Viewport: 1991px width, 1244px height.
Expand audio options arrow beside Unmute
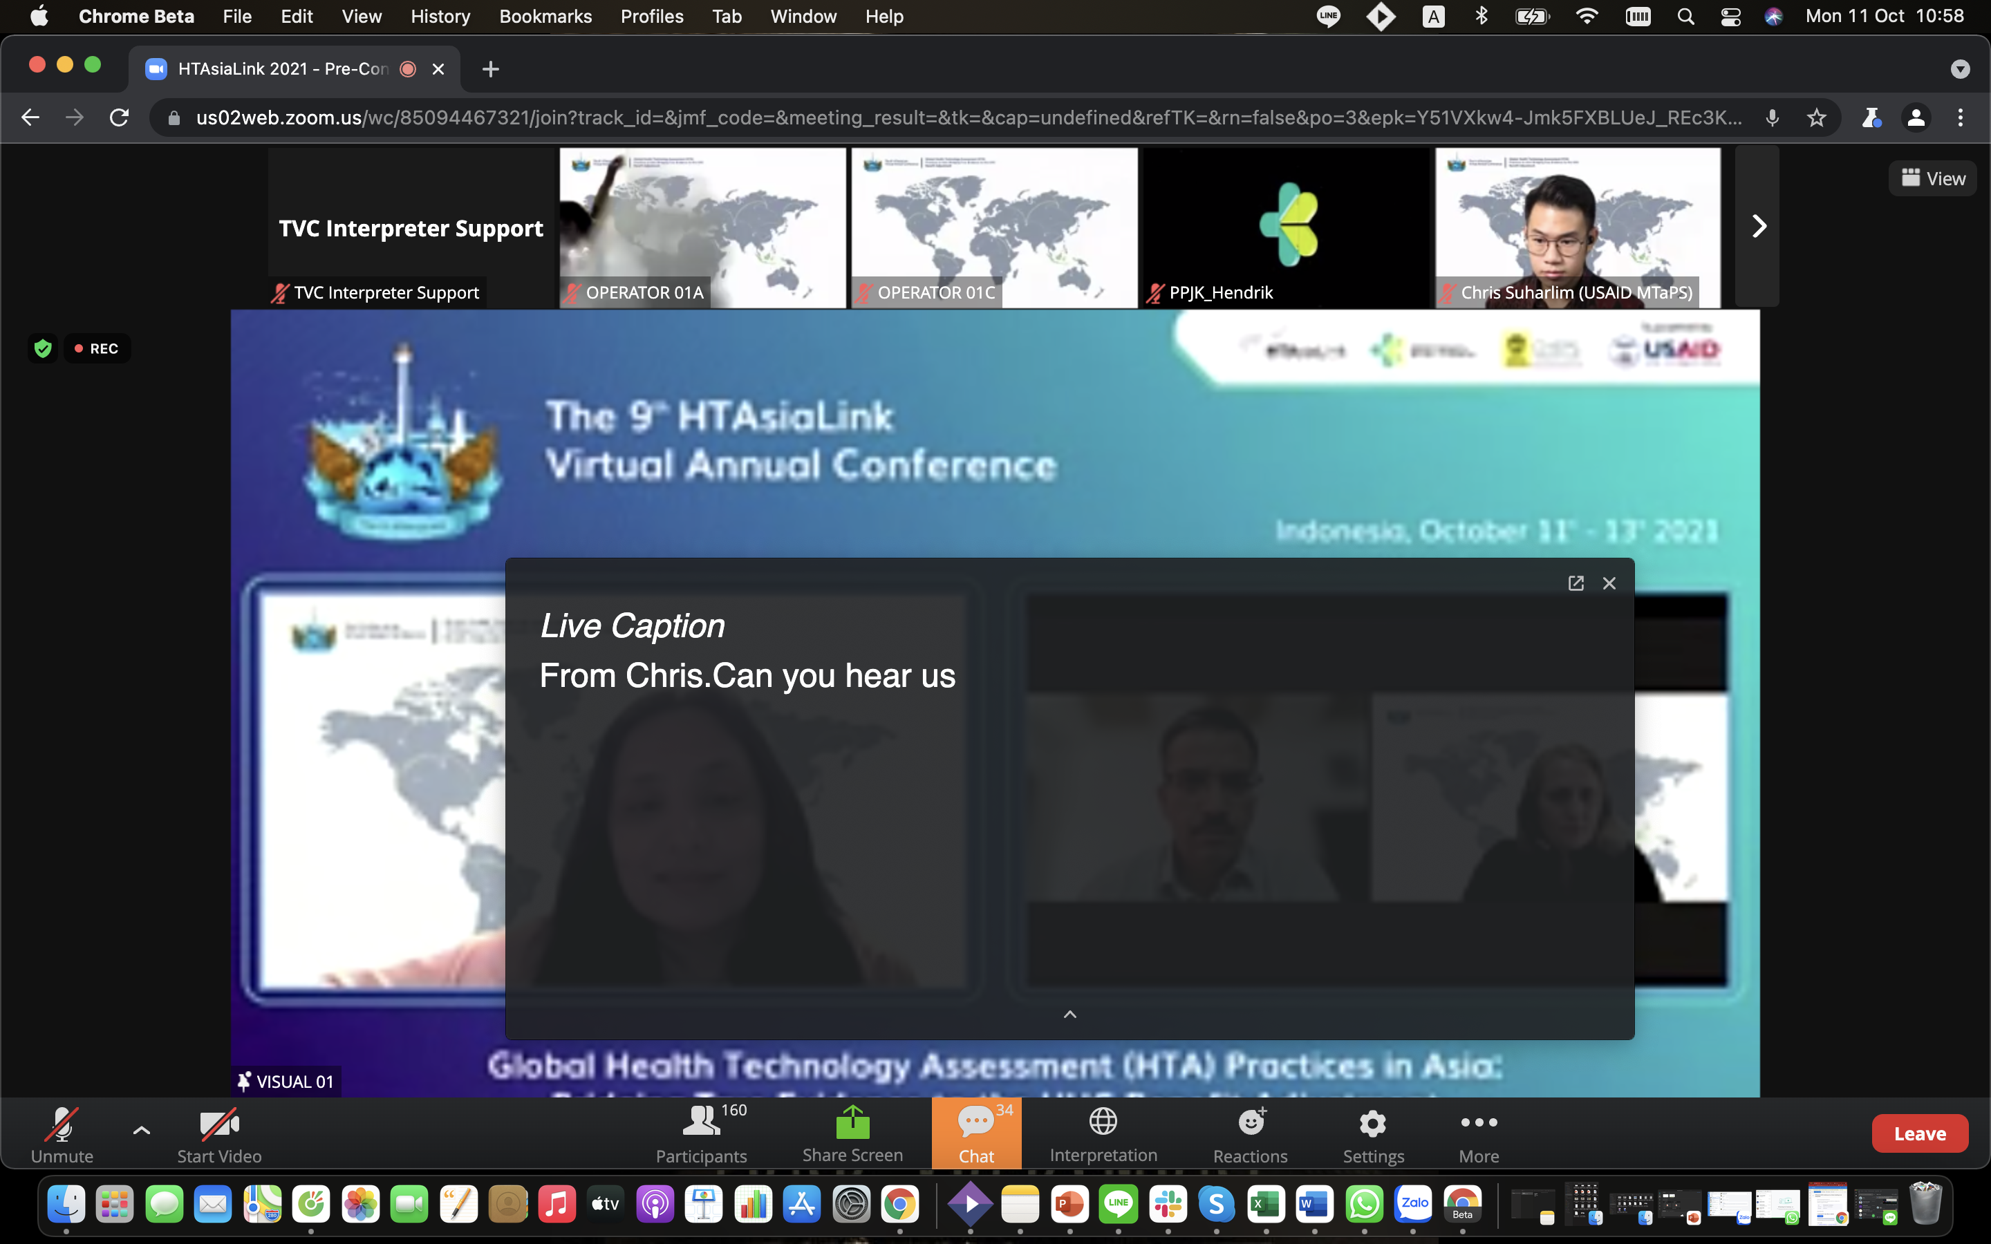[x=141, y=1131]
